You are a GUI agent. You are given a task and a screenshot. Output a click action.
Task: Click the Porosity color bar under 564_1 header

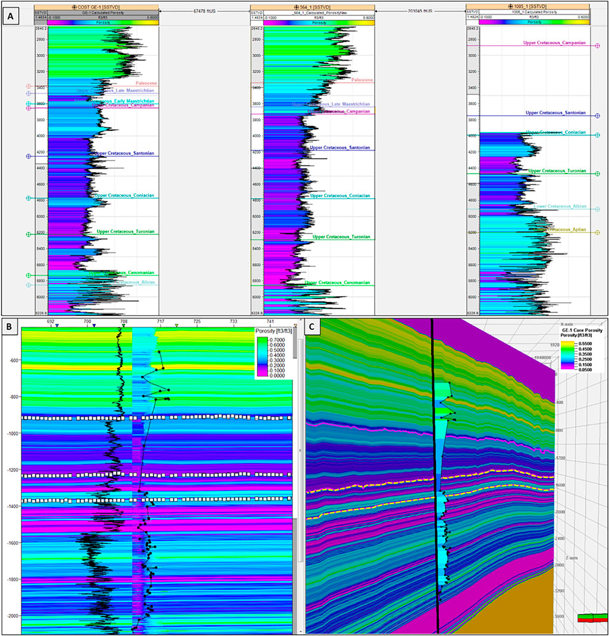tap(319, 23)
